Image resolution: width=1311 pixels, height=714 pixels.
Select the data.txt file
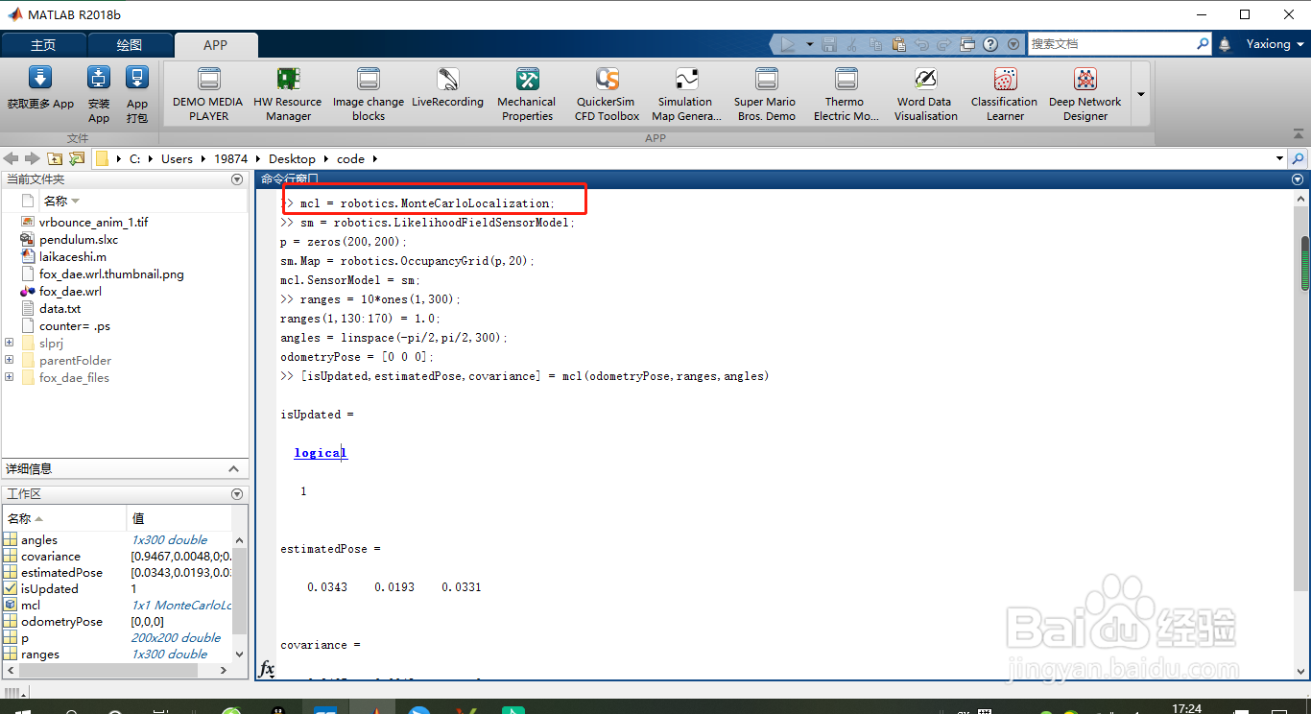[x=60, y=309]
